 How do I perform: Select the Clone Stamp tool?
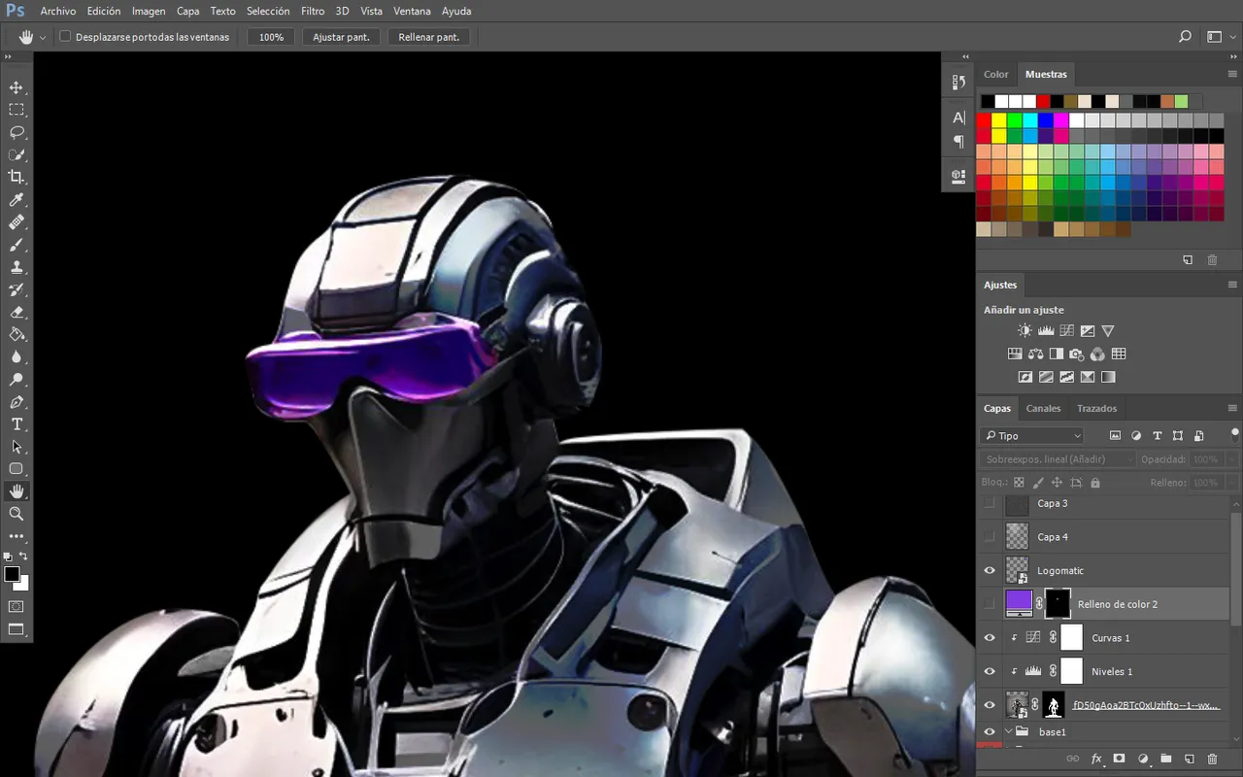coord(17,267)
